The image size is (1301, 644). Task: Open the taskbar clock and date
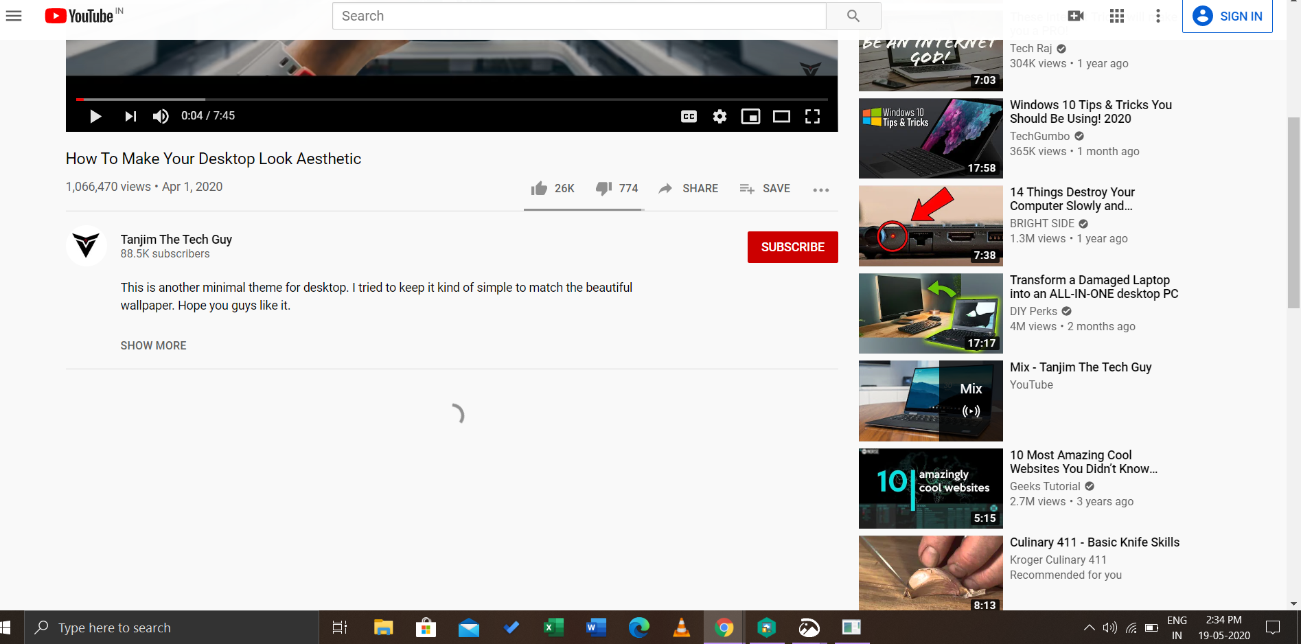(x=1224, y=628)
